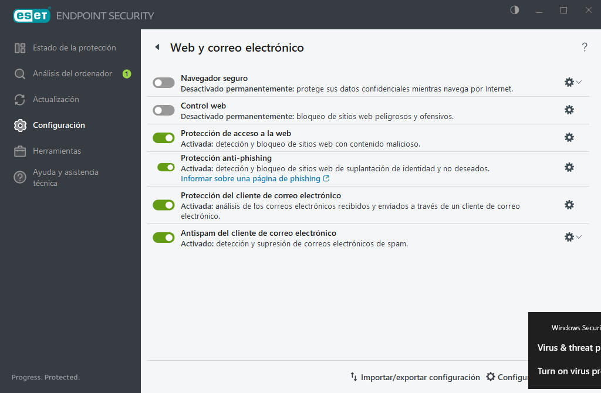Click the 'Progress. Protected.' text

pyautogui.click(x=46, y=377)
